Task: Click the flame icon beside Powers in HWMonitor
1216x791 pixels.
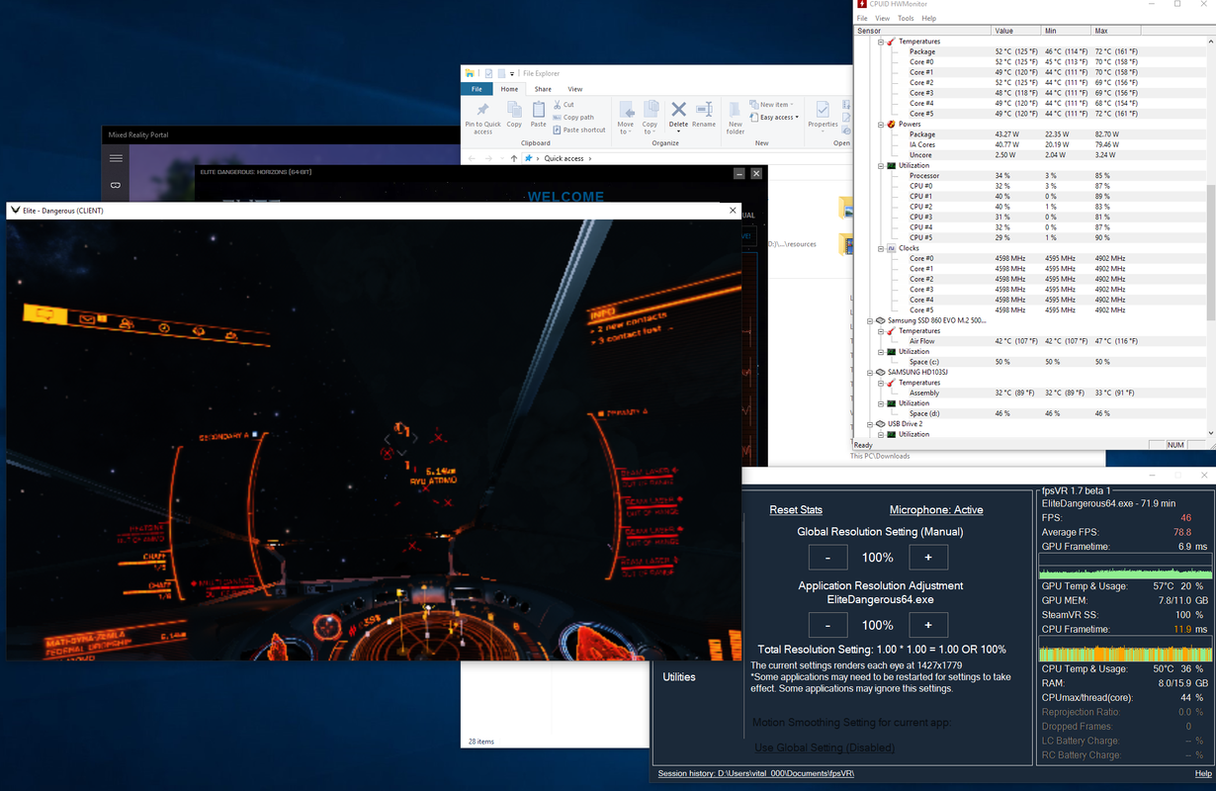Action: [x=890, y=125]
